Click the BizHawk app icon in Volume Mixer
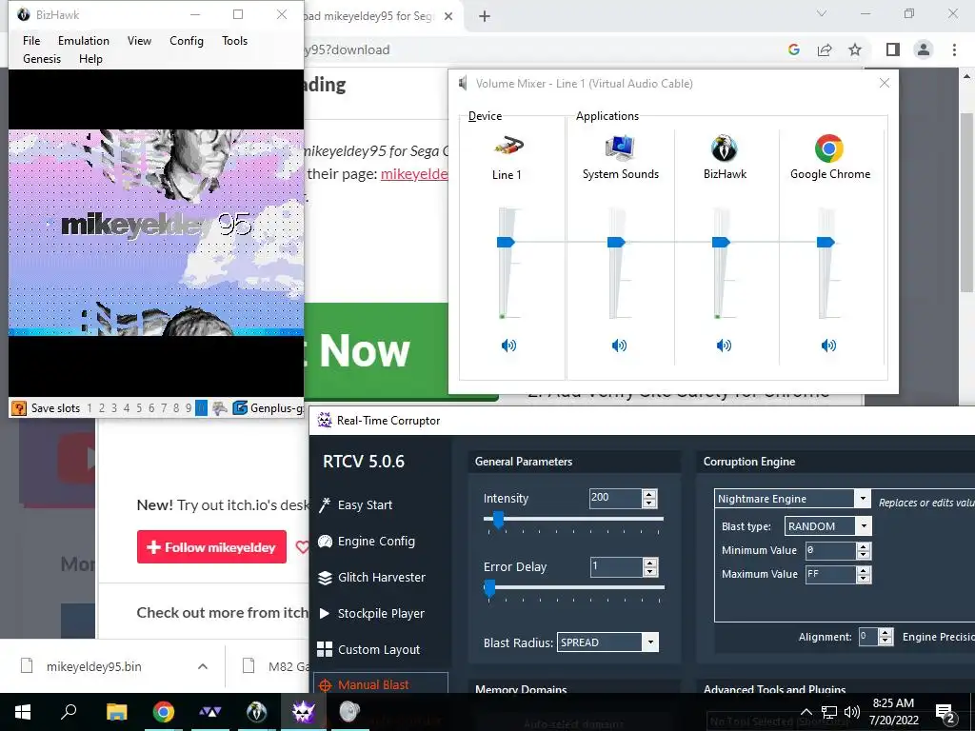 pyautogui.click(x=724, y=148)
